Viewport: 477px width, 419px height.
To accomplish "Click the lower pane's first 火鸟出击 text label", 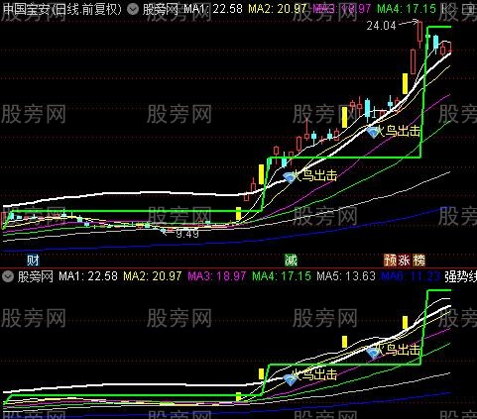I will [315, 374].
